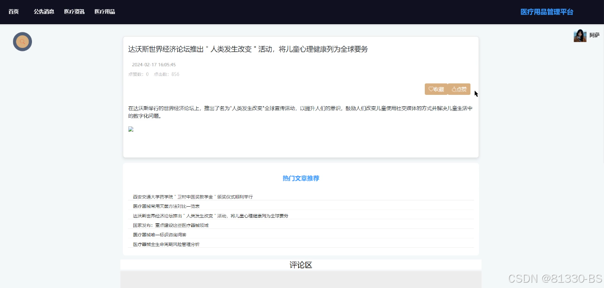This screenshot has height=288, width=604.
Task: Click the 点赞数: 0 counter text
Action: 139,74
